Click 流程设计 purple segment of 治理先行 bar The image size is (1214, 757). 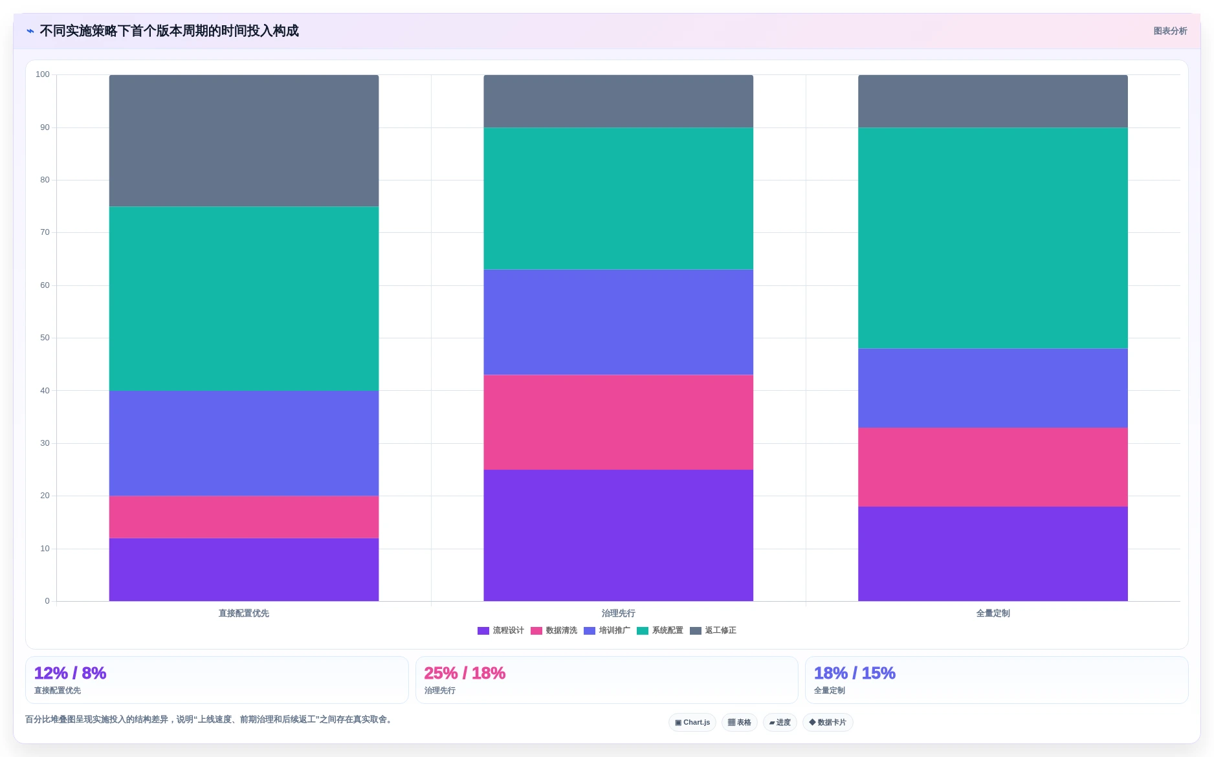[619, 535]
